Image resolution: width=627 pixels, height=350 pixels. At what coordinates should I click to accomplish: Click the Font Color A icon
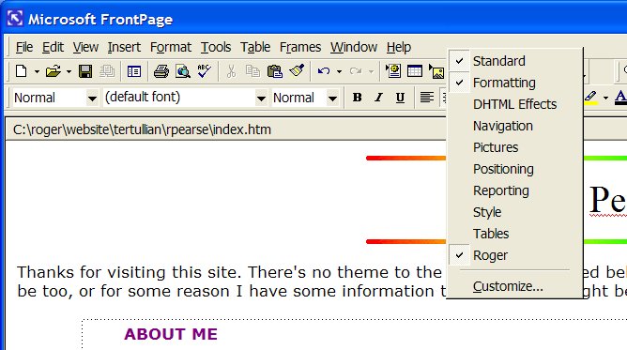click(620, 98)
